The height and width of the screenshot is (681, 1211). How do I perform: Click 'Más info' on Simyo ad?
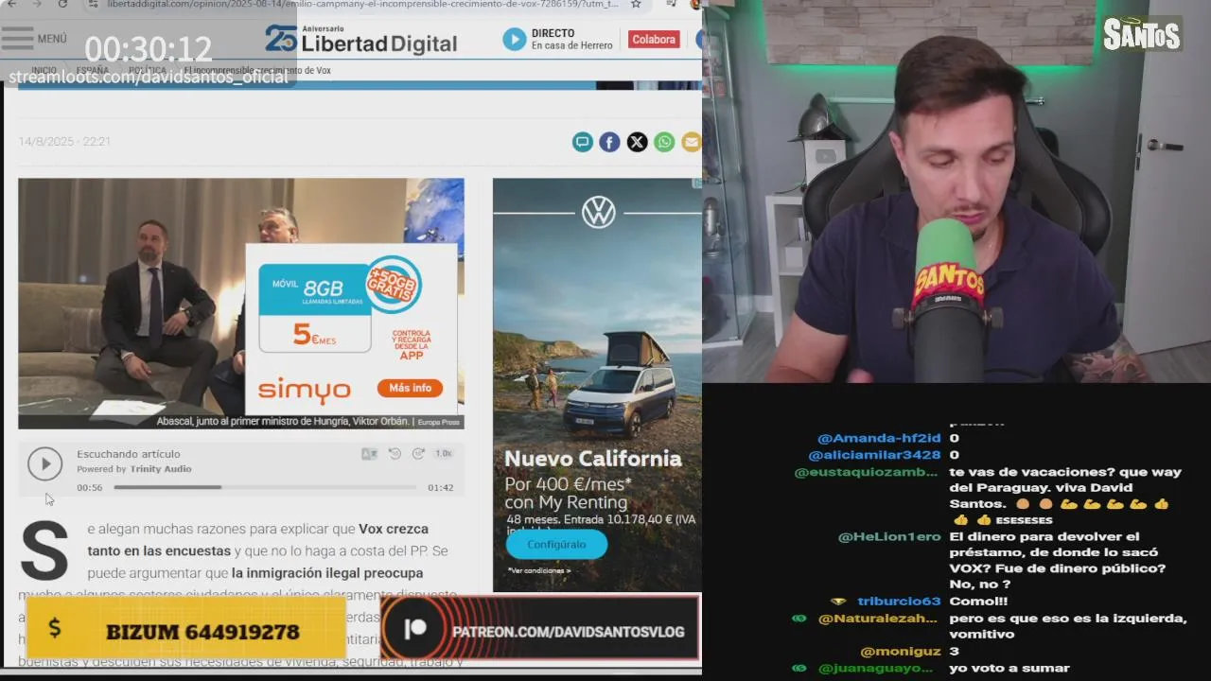[x=410, y=388]
